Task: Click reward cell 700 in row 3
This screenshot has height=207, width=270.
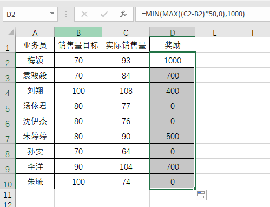Action: point(173,75)
